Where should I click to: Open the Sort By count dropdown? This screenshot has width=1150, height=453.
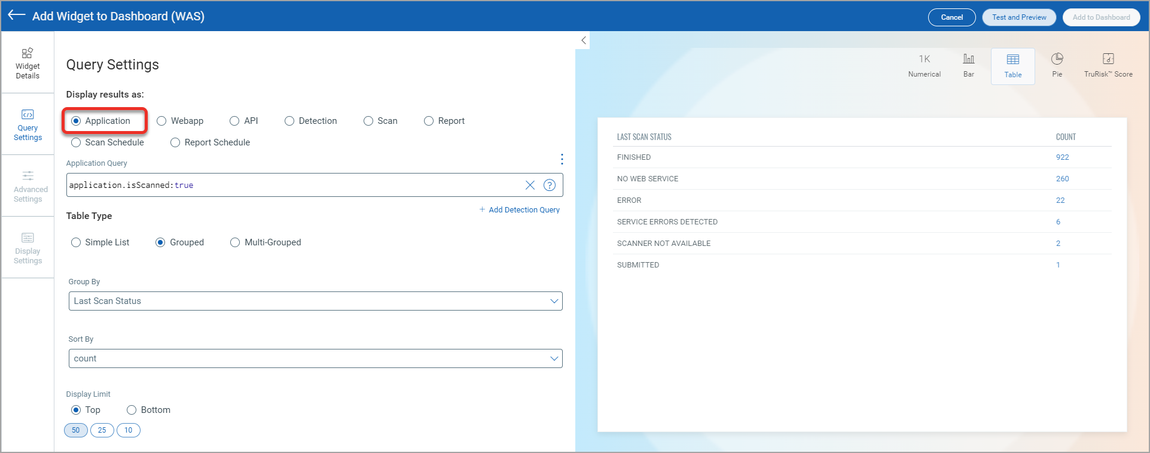click(x=315, y=358)
